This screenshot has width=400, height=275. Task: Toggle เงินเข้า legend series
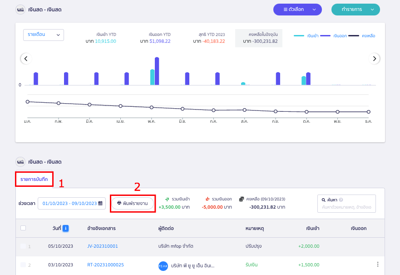click(x=306, y=36)
